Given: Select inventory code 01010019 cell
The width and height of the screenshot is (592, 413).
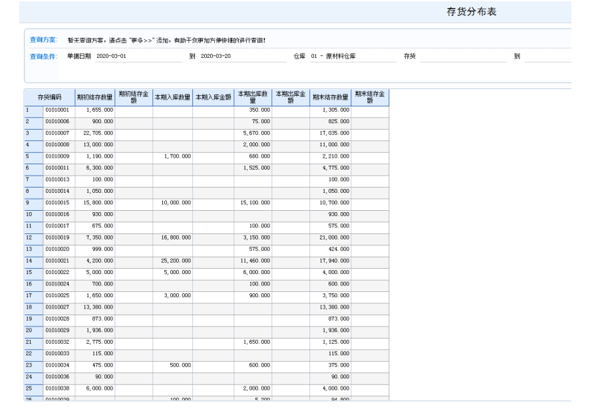Looking at the screenshot, I should click(x=59, y=238).
